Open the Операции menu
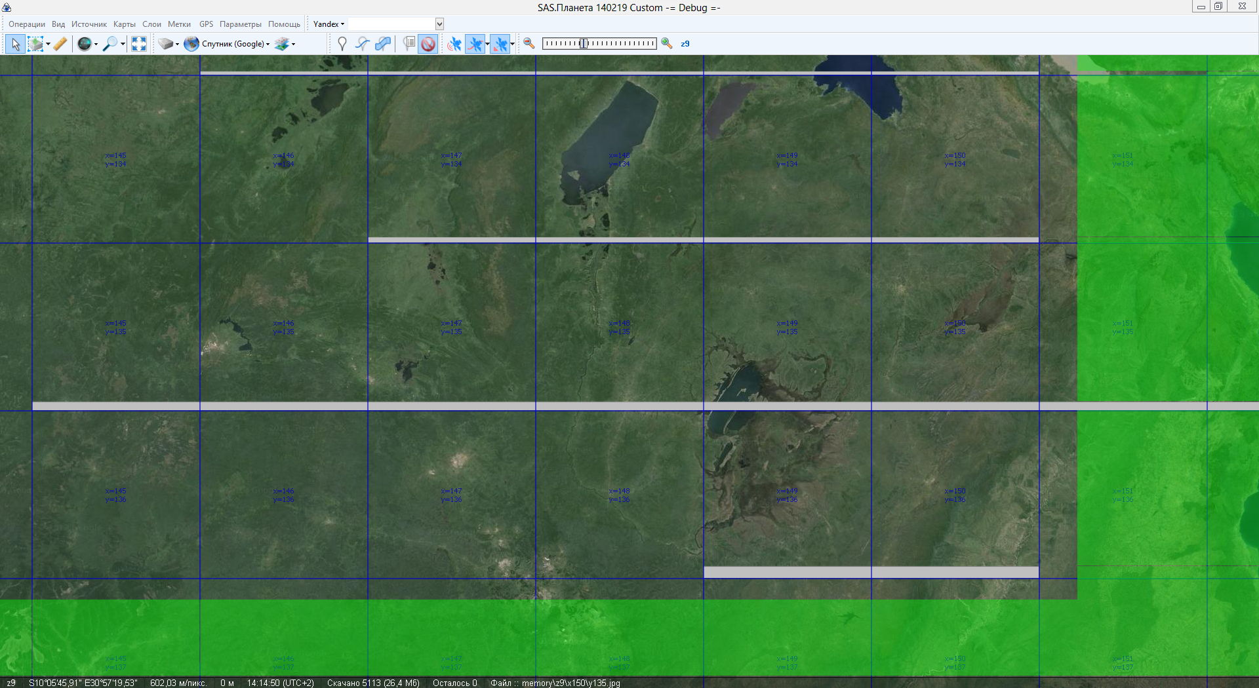1259x688 pixels. point(27,24)
